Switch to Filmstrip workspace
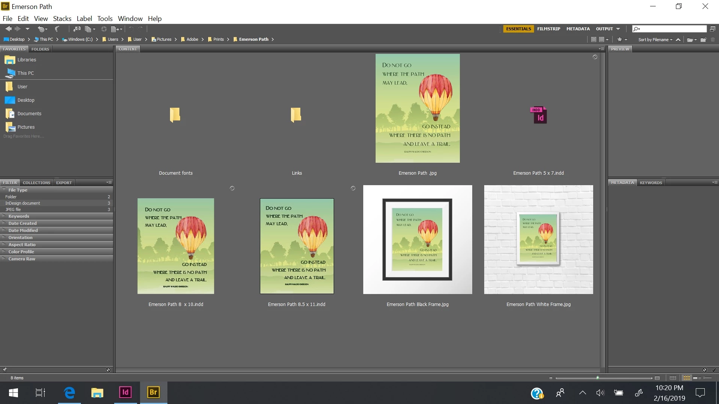Image resolution: width=719 pixels, height=404 pixels. [548, 29]
